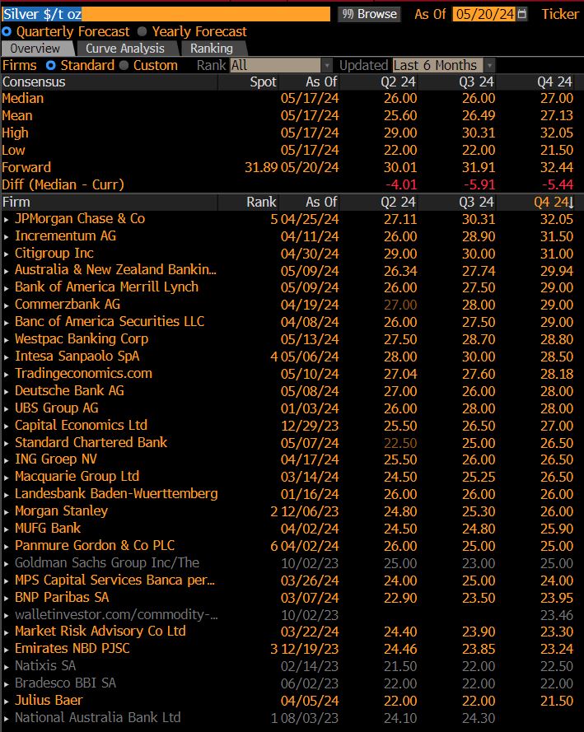The width and height of the screenshot is (584, 732).
Task: Select the BNP Paribas SA firm name
Action: (x=62, y=598)
